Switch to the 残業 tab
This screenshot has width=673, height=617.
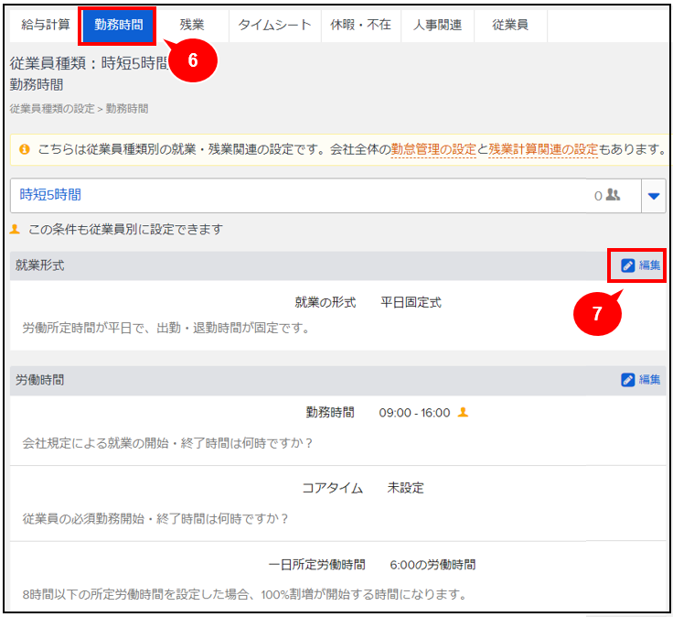point(192,25)
